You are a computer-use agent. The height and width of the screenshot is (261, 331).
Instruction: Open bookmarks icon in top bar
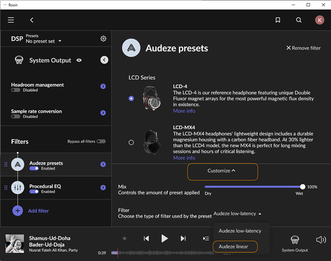[278, 20]
